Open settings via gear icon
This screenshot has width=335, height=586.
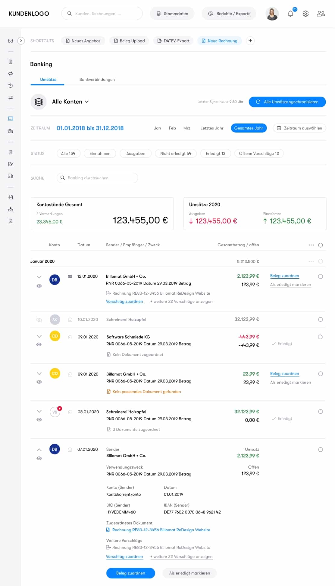[x=305, y=14]
